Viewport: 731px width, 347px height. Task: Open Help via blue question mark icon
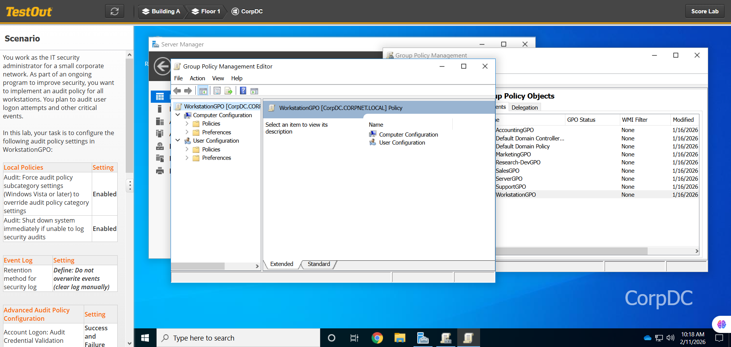[x=243, y=91]
